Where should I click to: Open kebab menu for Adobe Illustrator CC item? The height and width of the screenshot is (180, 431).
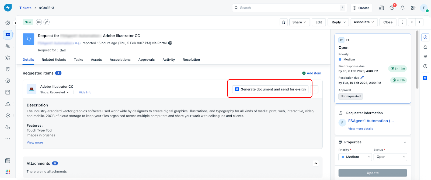tap(314, 89)
